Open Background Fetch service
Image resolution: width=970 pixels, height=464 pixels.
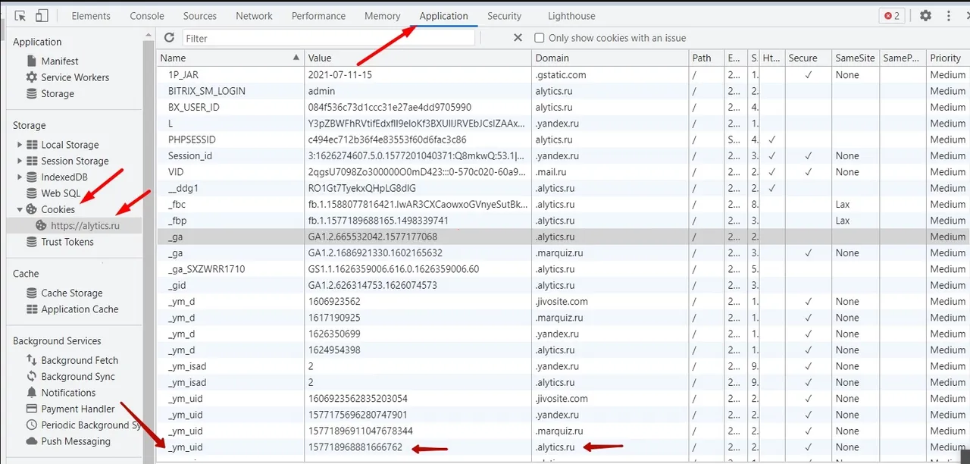pyautogui.click(x=80, y=360)
